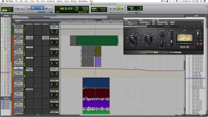
Task: Click the plug-in Compare button
Action: tap(147, 24)
